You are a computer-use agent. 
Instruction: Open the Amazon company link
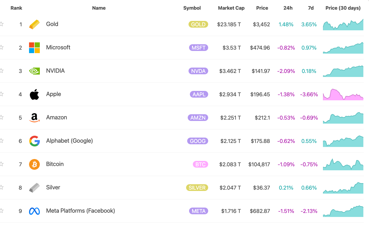pos(56,117)
